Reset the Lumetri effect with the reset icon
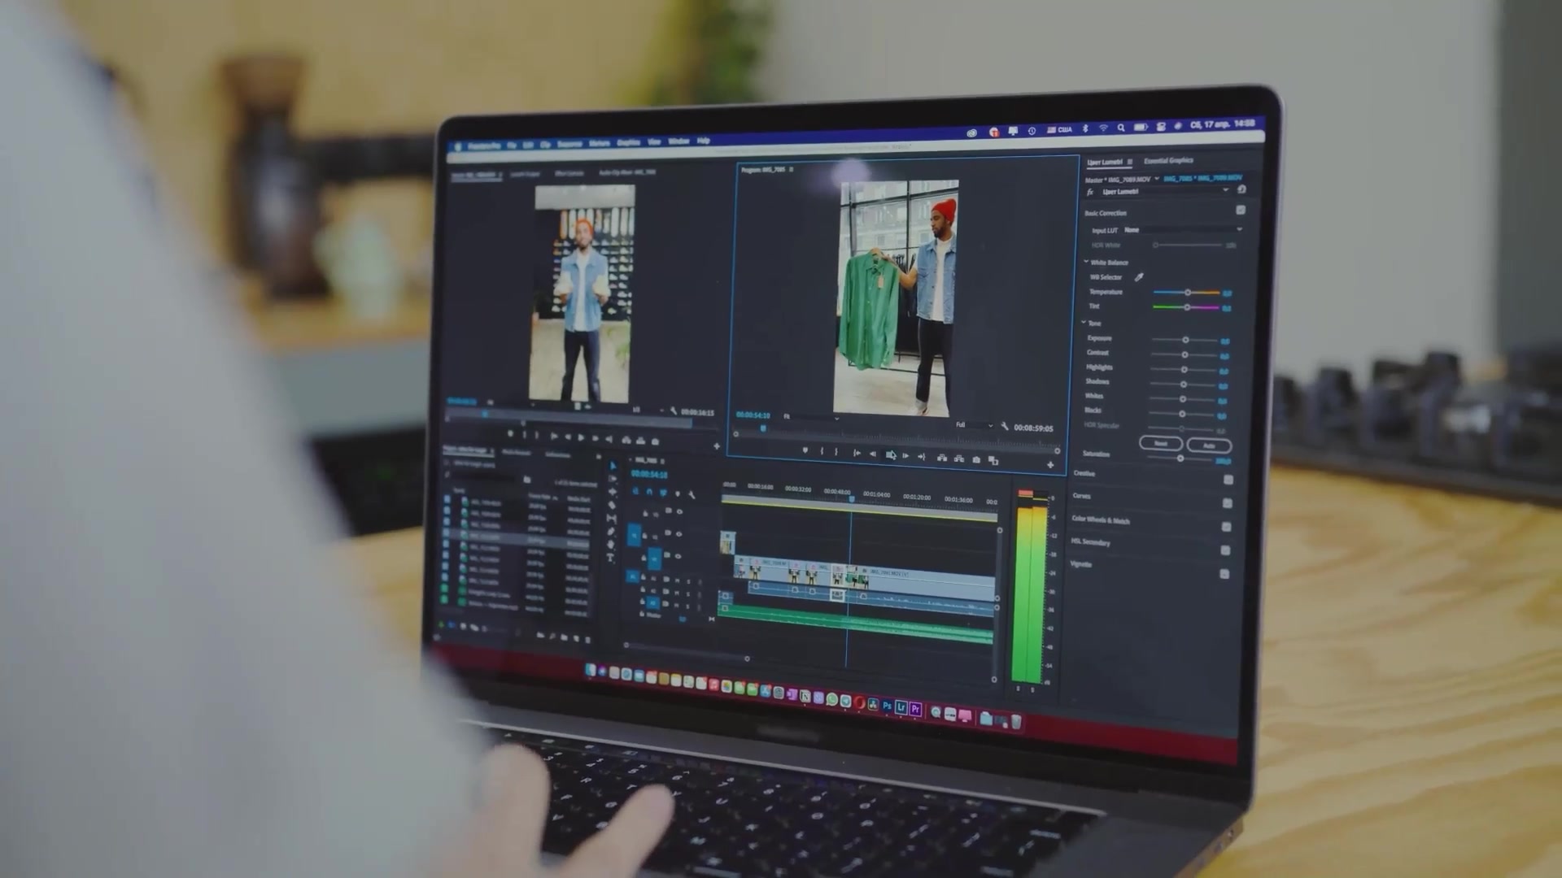 [x=1241, y=189]
